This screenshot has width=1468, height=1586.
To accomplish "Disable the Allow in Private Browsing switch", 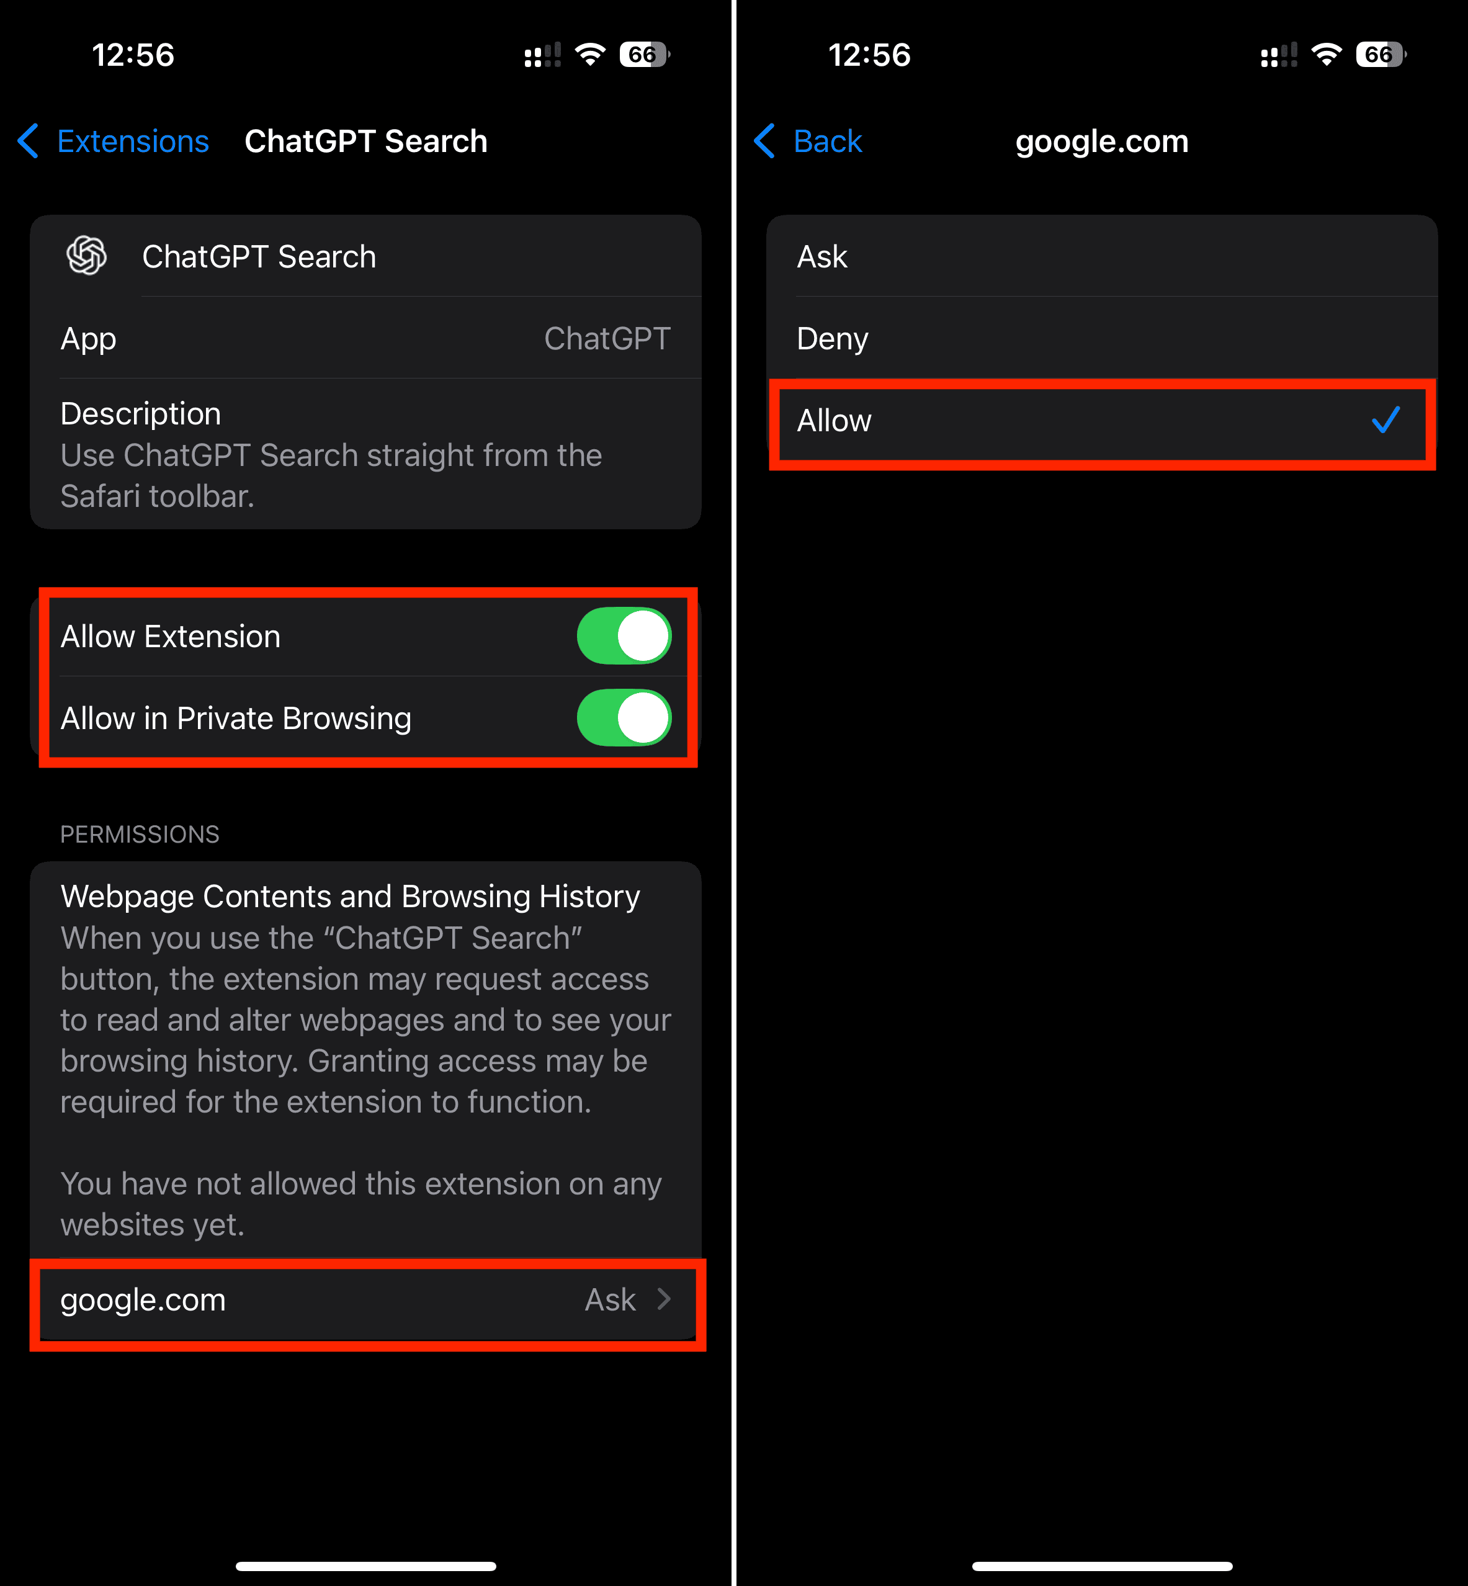I will click(624, 717).
